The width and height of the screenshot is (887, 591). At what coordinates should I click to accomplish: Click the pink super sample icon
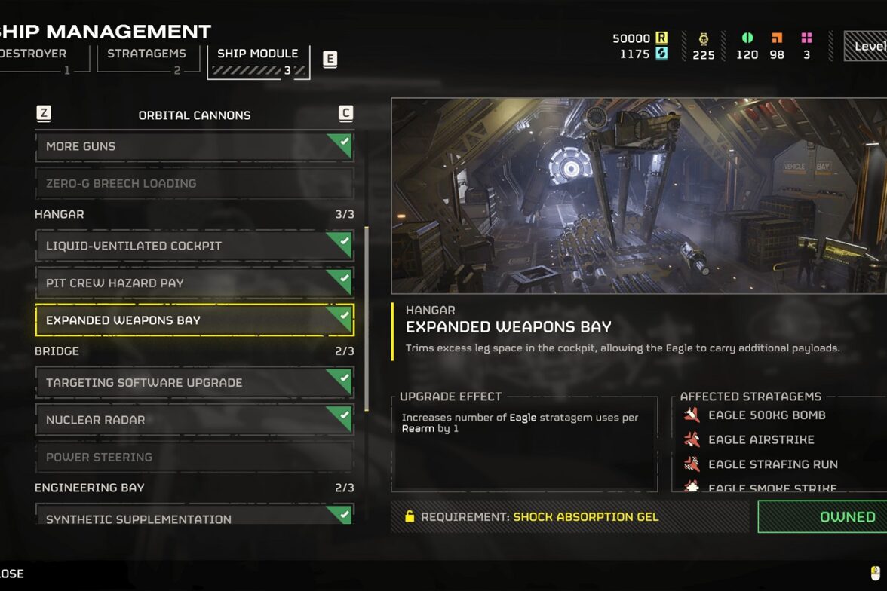click(807, 38)
